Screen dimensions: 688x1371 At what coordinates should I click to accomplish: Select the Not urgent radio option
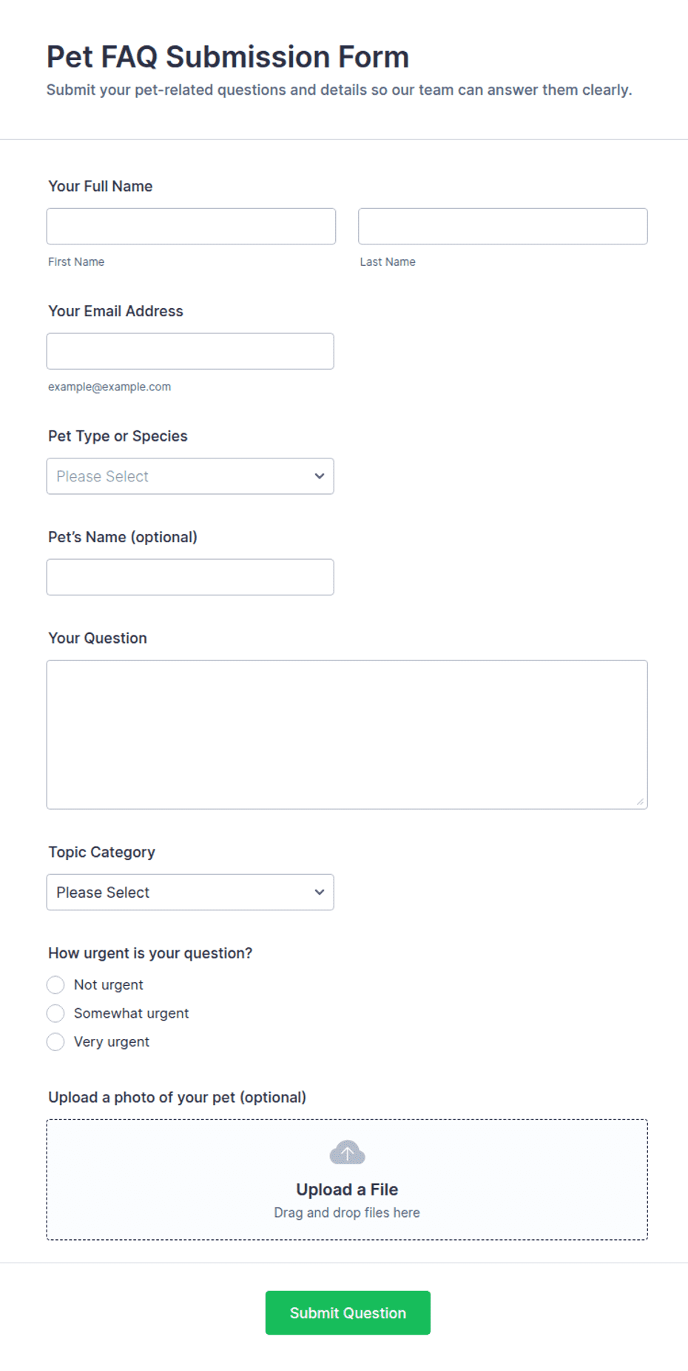pyautogui.click(x=55, y=984)
